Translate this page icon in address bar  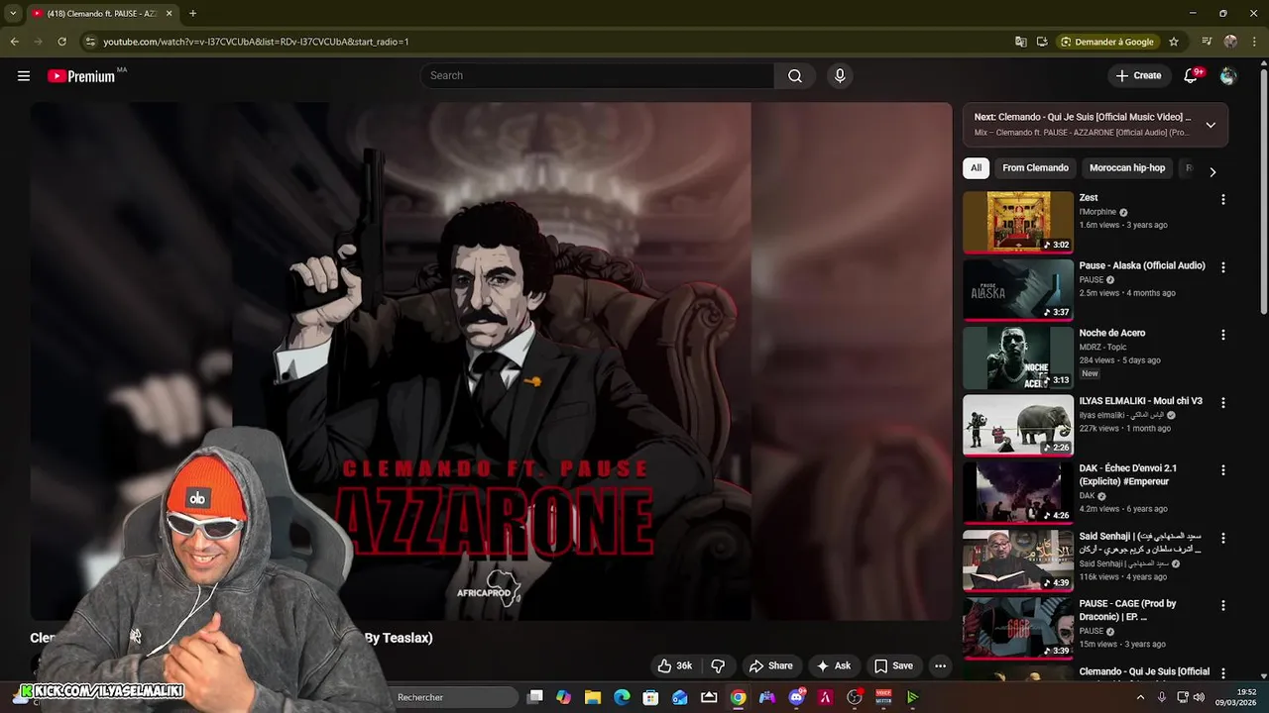[1021, 42]
